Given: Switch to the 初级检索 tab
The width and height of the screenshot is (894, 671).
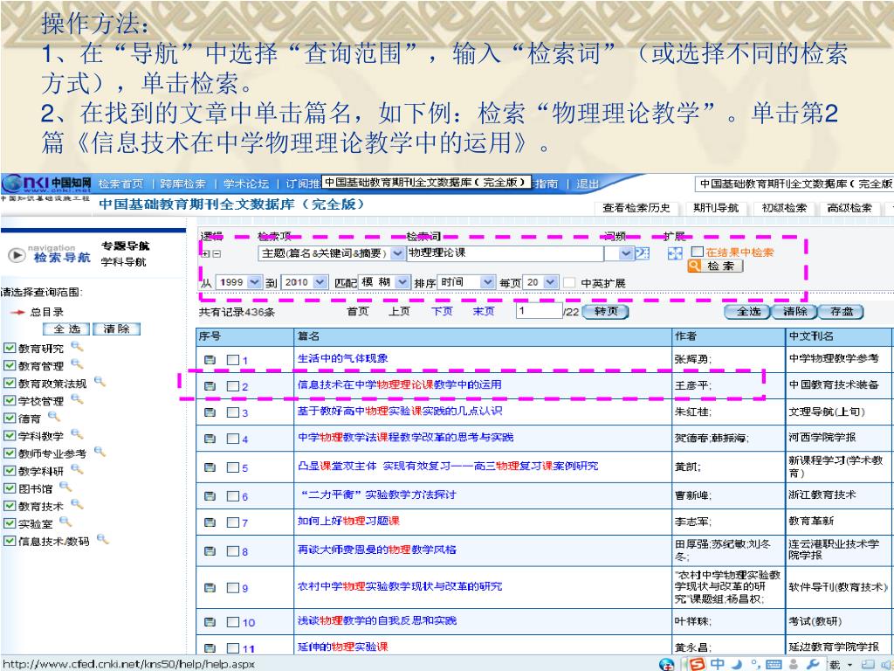Looking at the screenshot, I should (784, 208).
